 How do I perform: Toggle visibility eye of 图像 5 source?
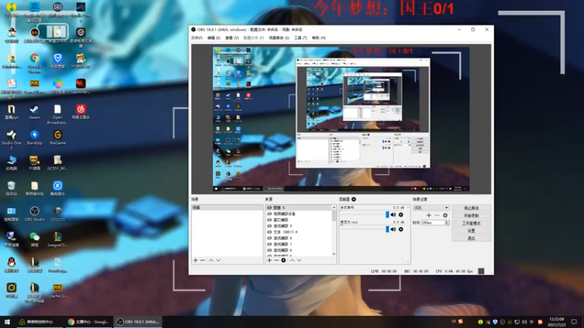tap(269, 208)
